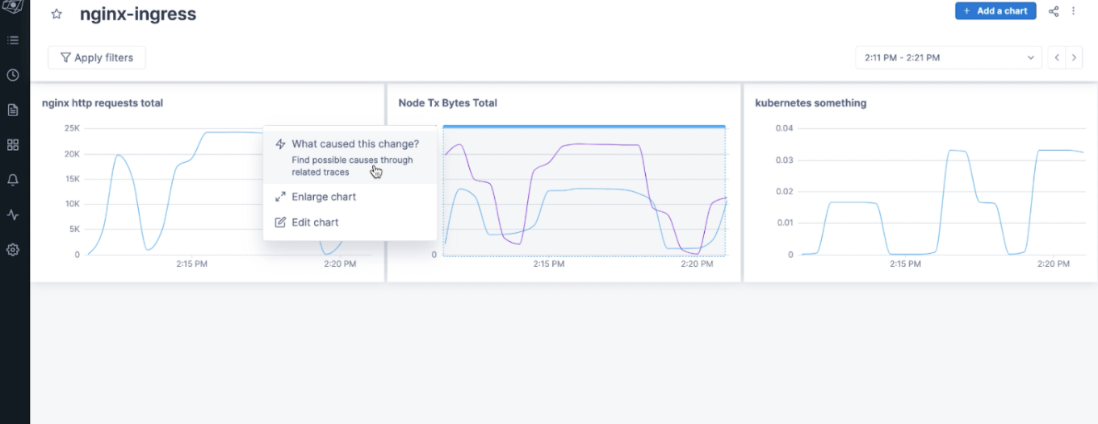Open the list view sidebar icon
This screenshot has height=424, width=1098.
point(13,40)
